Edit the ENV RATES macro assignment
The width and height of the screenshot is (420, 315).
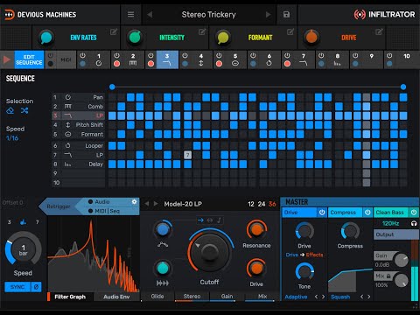coord(114,31)
